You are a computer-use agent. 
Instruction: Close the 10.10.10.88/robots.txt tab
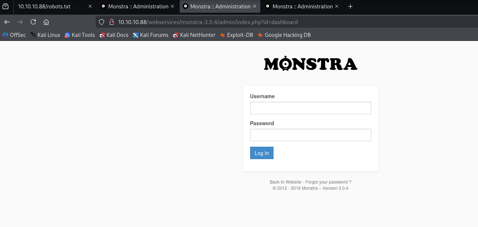click(90, 7)
